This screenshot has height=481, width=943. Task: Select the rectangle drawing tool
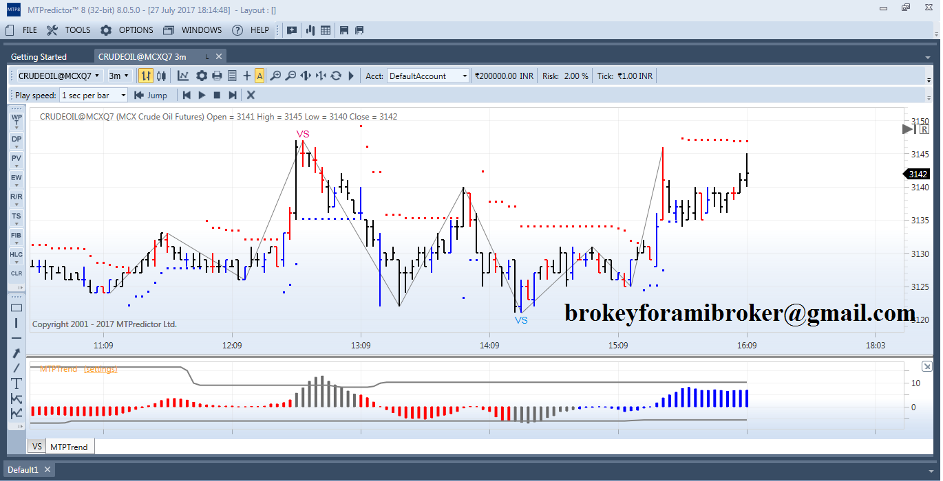coord(17,308)
